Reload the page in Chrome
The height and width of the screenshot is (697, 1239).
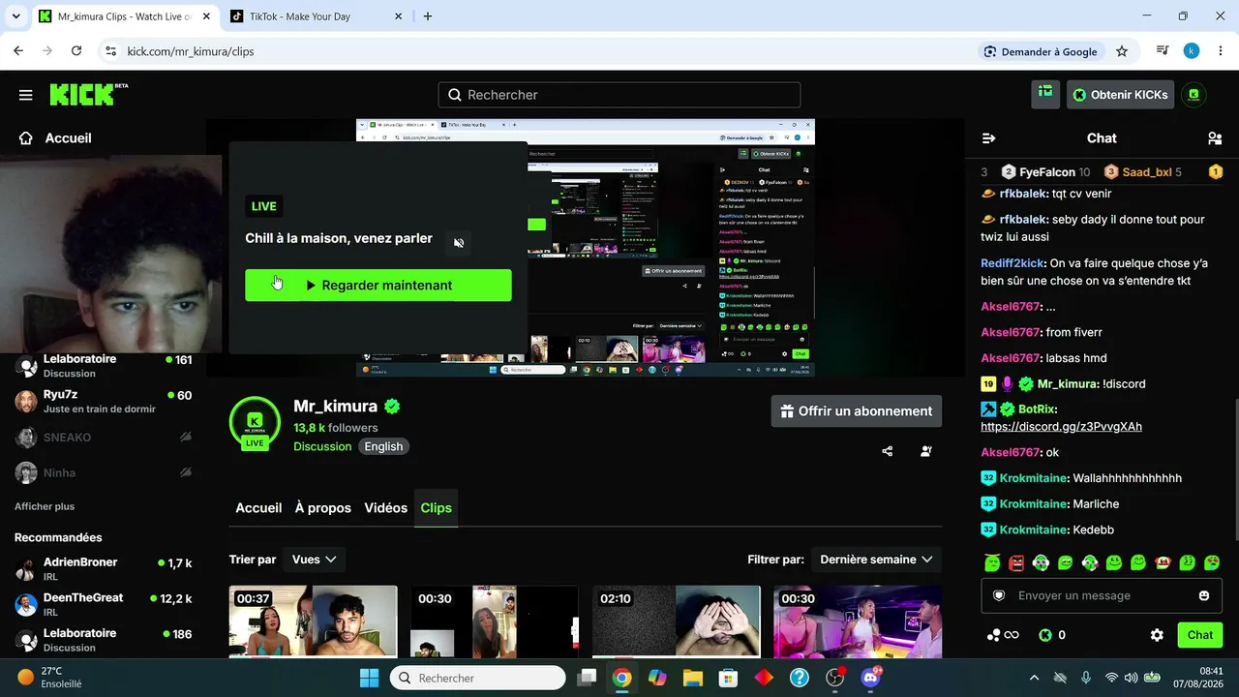(76, 51)
